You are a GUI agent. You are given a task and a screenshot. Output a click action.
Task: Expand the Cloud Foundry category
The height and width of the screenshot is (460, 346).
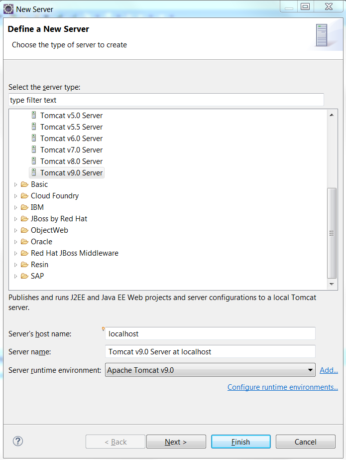click(x=15, y=196)
